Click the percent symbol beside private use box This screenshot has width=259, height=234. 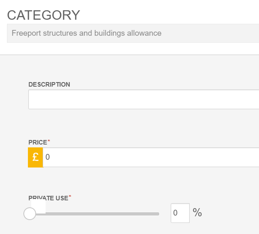click(197, 213)
